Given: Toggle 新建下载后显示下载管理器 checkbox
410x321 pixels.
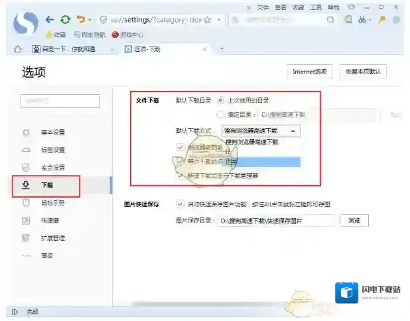Looking at the screenshot, I should click(x=180, y=176).
